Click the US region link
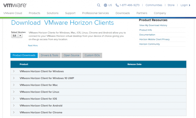Screen dimensions: 196x118 (x=110, y=5)
